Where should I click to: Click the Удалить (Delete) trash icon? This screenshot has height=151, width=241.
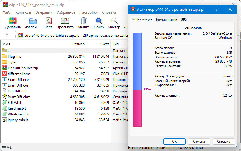click(x=84, y=21)
